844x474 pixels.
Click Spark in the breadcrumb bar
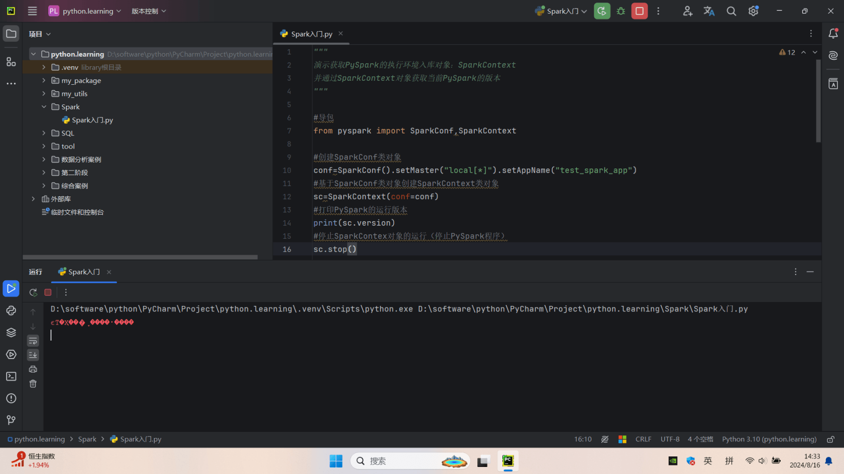click(87, 439)
